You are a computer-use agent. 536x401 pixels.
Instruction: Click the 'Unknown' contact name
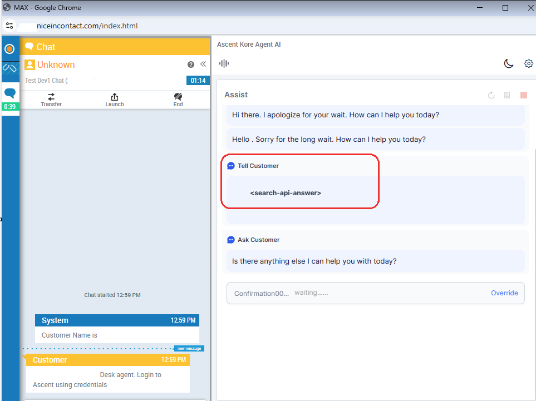(56, 65)
